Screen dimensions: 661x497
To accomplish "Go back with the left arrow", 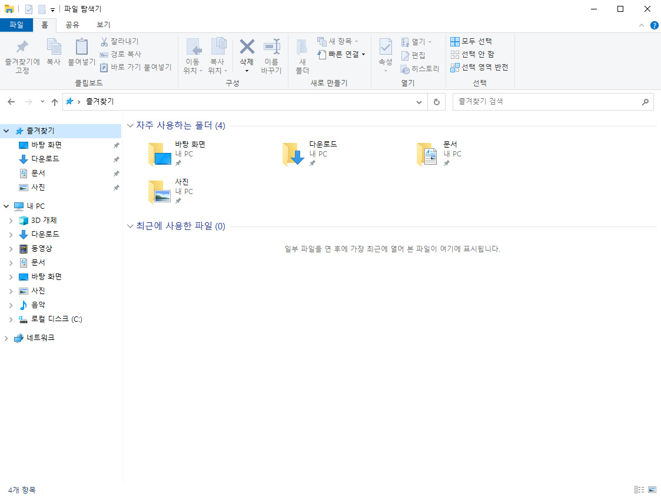I will point(11,102).
